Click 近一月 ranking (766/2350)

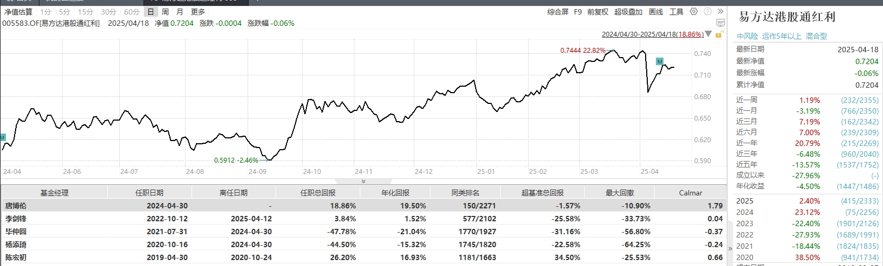(859, 111)
